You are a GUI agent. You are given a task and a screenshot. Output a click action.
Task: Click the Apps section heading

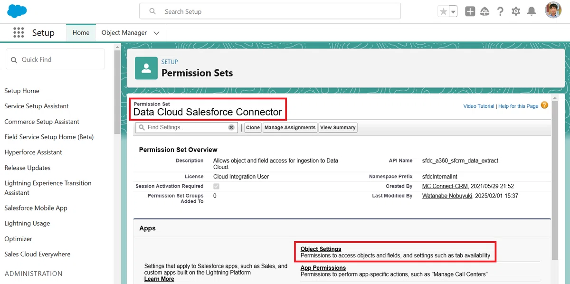147,228
